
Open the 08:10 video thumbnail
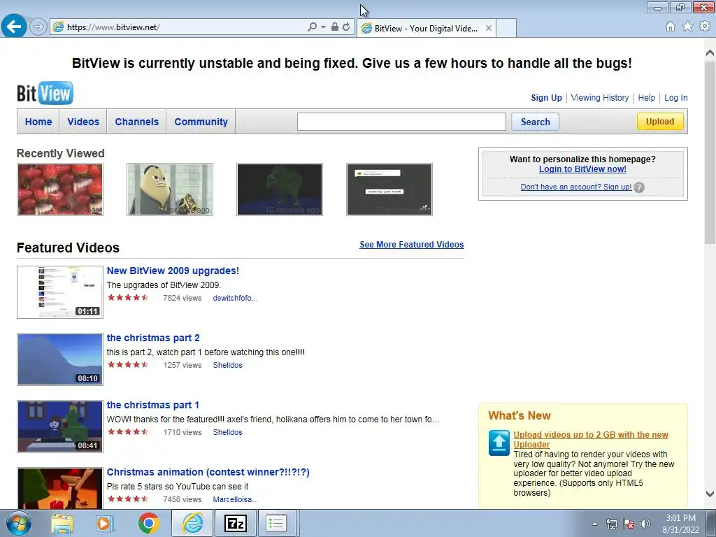(x=60, y=359)
